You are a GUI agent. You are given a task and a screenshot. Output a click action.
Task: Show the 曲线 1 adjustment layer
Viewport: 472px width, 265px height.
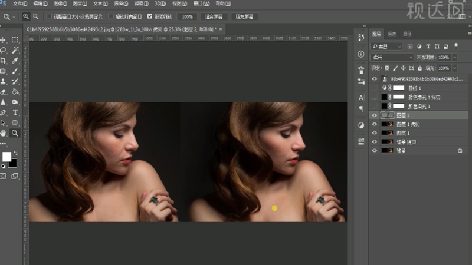(375, 88)
